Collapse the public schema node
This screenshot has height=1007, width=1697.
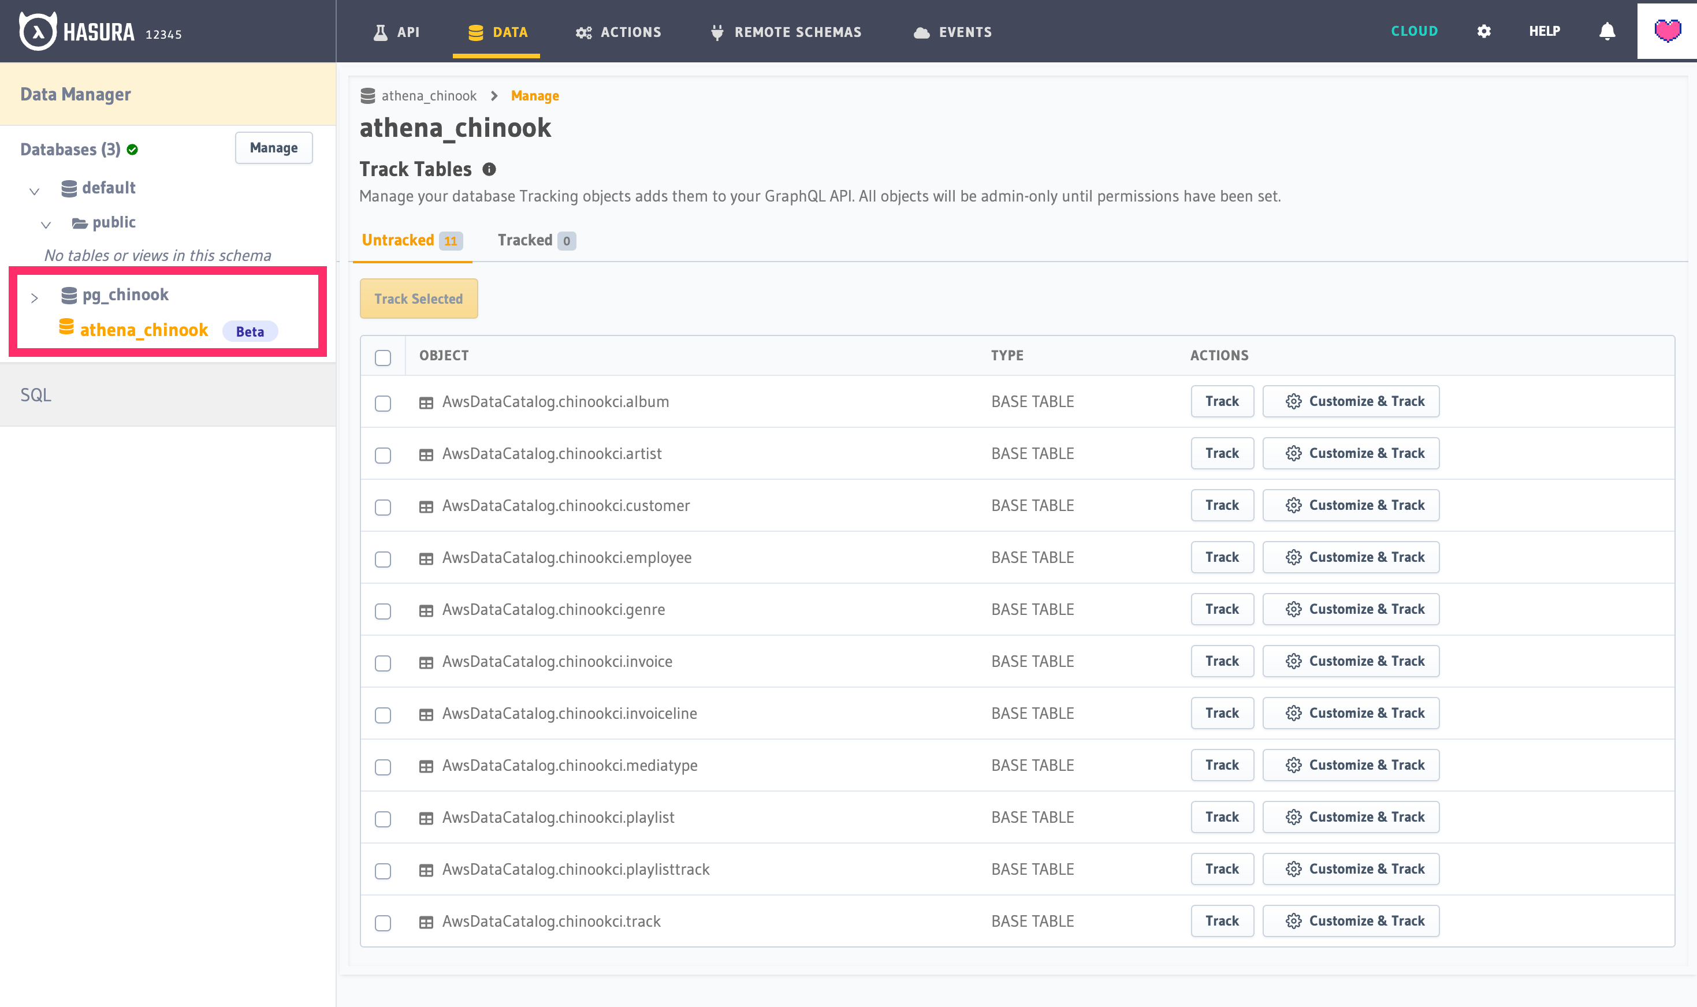tap(46, 225)
